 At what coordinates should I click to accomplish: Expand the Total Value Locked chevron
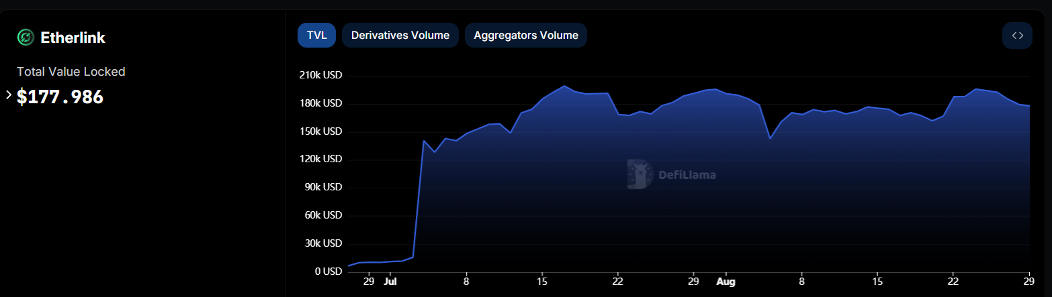click(9, 95)
